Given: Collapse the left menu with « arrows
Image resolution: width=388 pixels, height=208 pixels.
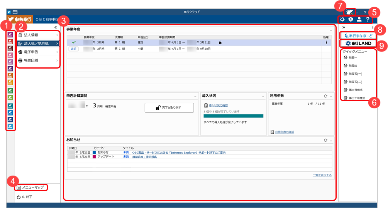Looking at the screenshot, I should click(56, 27).
